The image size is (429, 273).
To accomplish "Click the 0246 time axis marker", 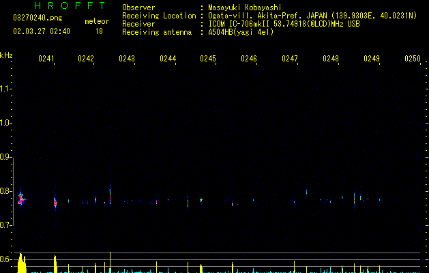I will (249, 59).
